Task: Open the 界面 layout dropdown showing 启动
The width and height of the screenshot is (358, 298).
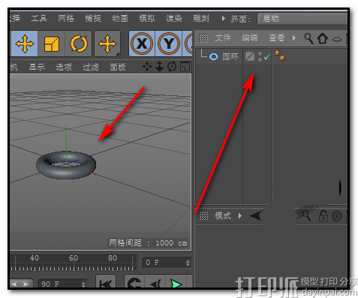Action: click(302, 19)
